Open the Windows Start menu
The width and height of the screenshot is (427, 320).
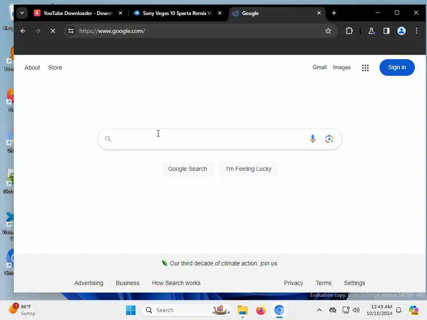131,310
